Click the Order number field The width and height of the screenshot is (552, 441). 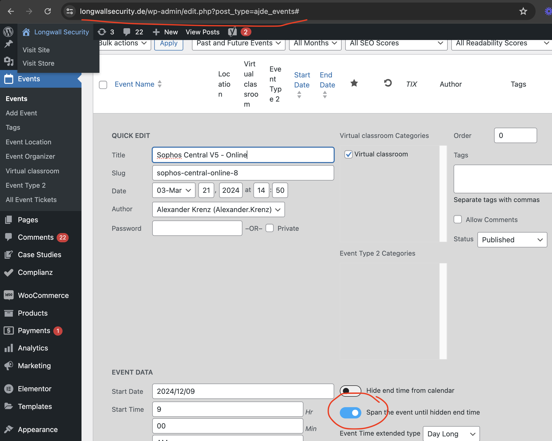coord(515,135)
